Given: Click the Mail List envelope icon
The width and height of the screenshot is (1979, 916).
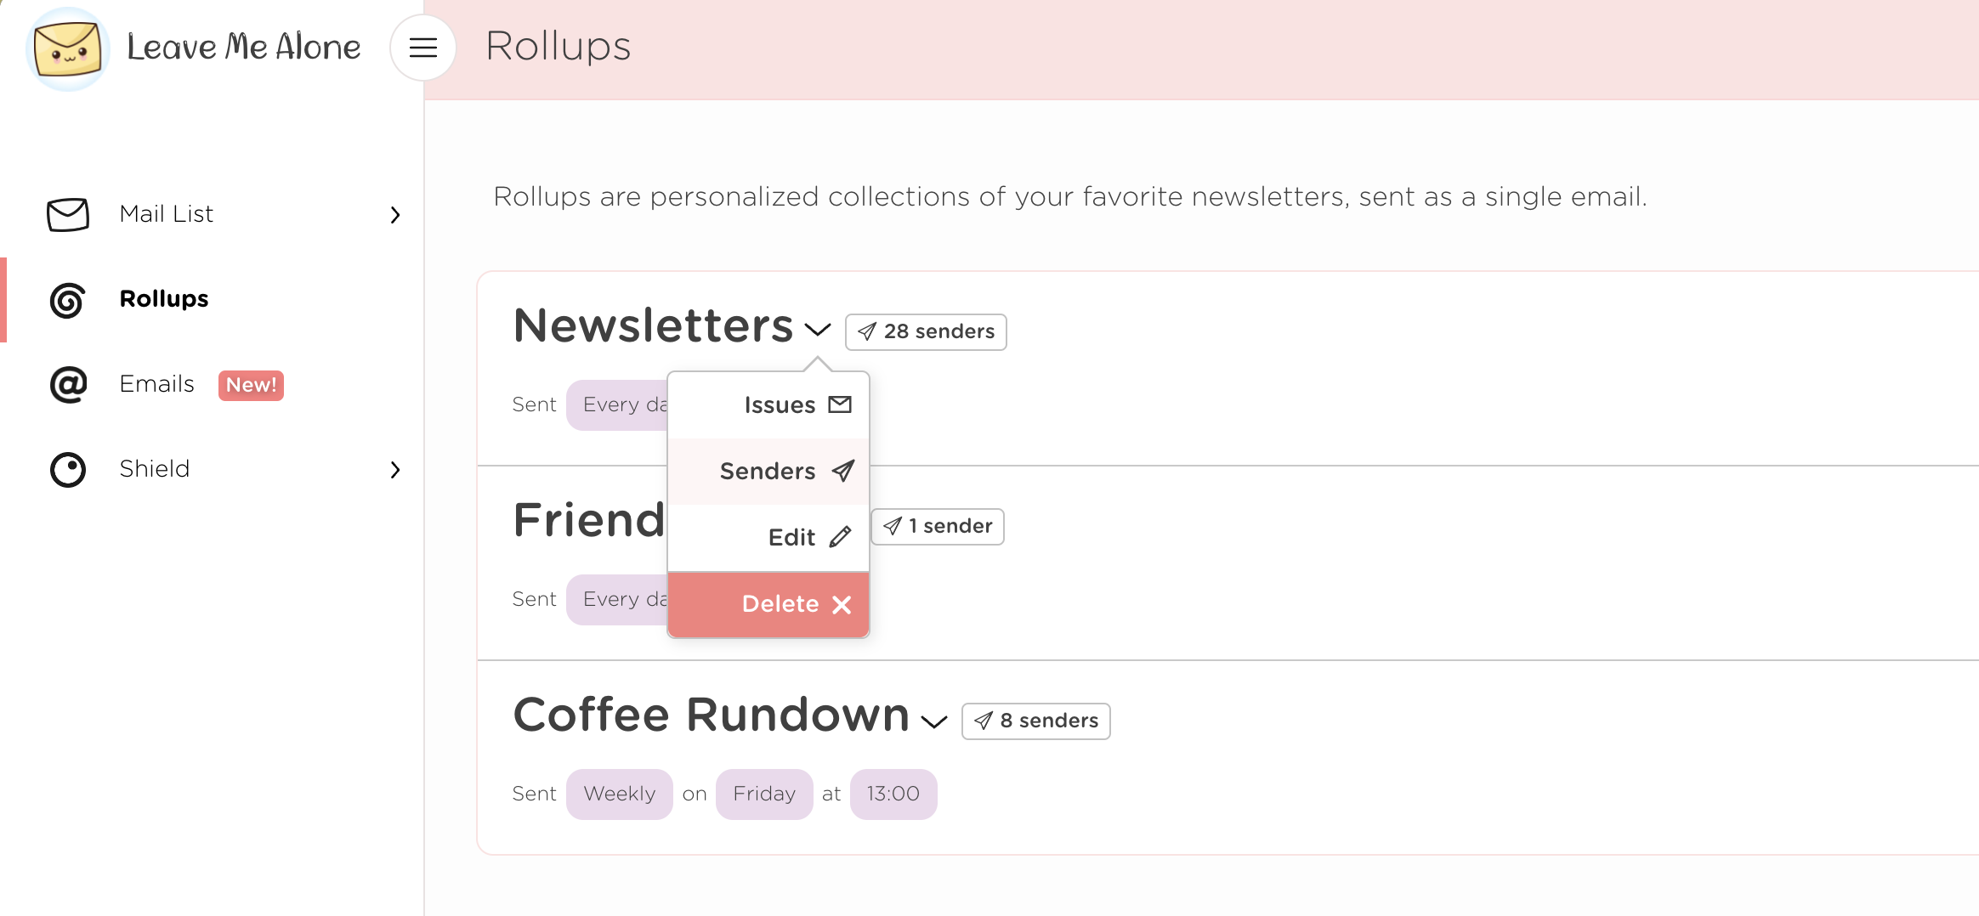Looking at the screenshot, I should point(68,214).
